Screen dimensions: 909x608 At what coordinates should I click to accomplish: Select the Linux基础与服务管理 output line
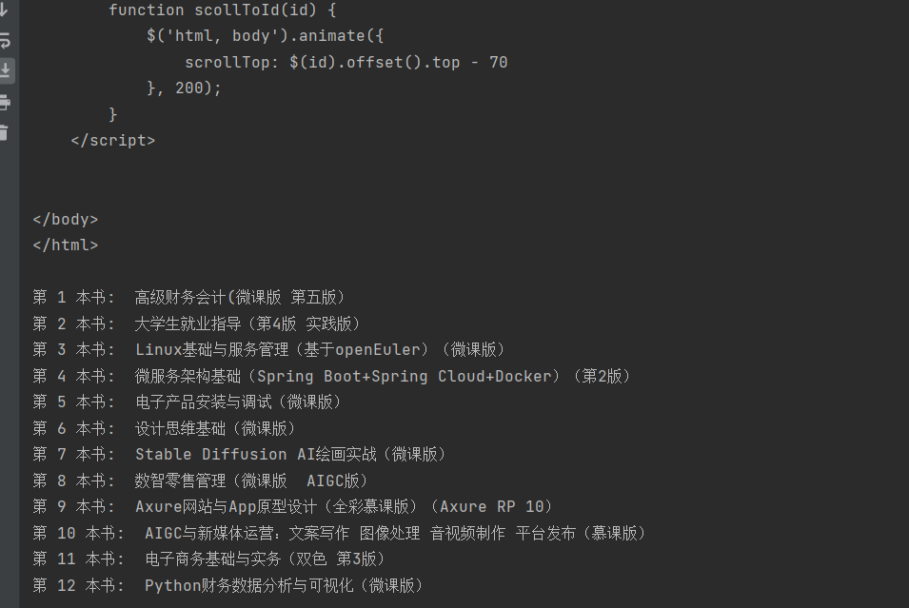point(320,350)
